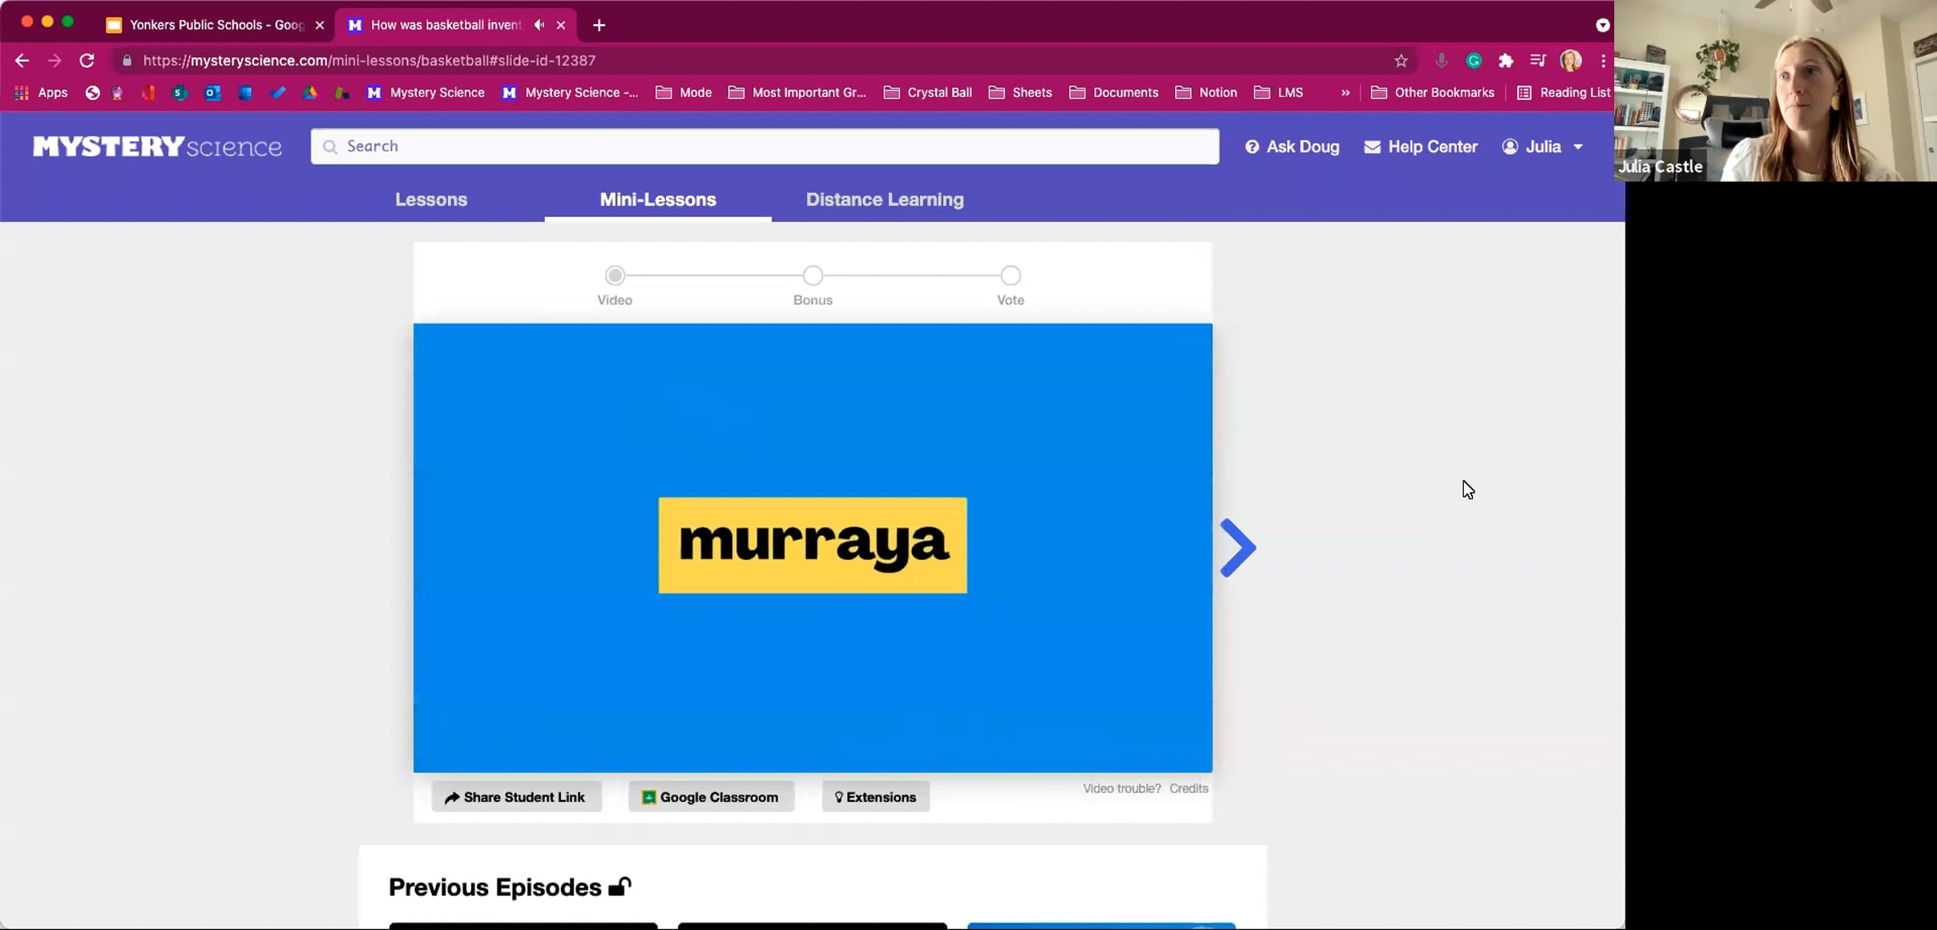
Task: Mute the basketball tab audio indicator
Action: [x=539, y=25]
